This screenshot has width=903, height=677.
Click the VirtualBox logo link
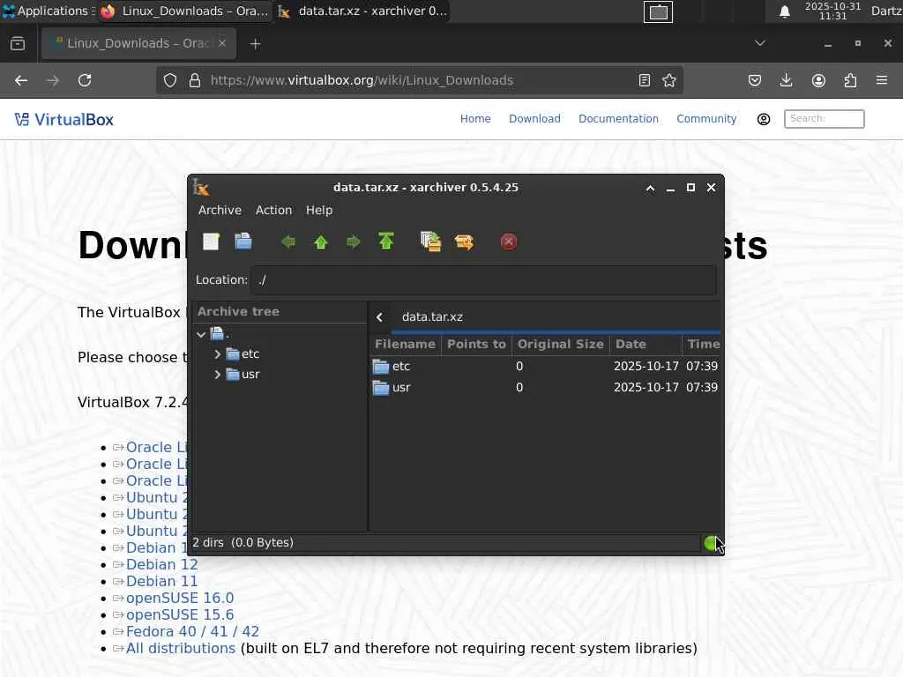(x=63, y=120)
